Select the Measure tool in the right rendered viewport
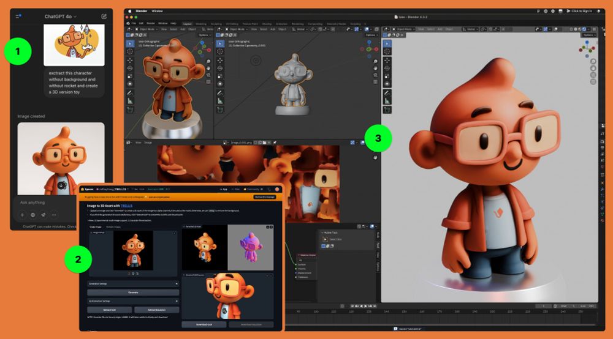 [x=387, y=101]
